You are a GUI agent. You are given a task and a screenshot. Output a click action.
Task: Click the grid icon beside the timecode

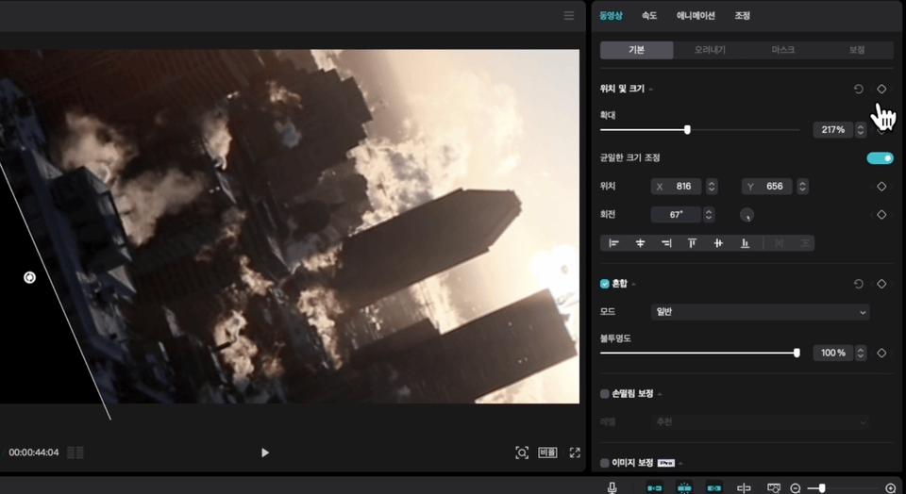(x=75, y=453)
